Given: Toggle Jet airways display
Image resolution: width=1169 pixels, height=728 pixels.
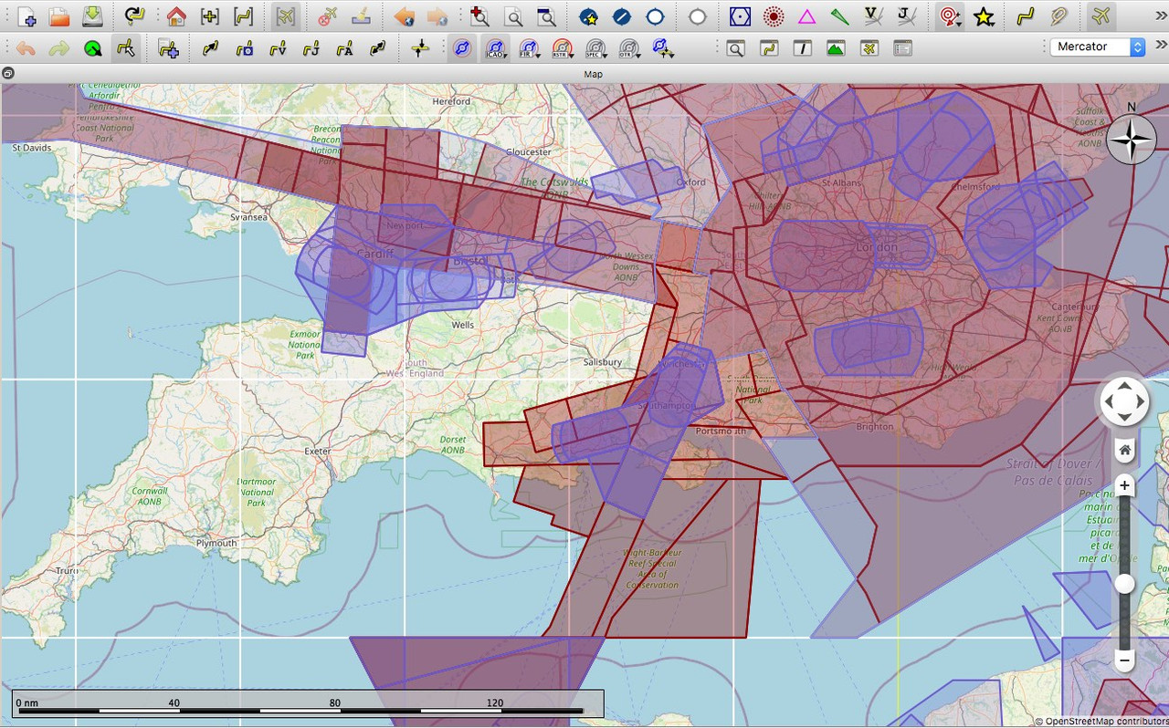Looking at the screenshot, I should [x=907, y=16].
